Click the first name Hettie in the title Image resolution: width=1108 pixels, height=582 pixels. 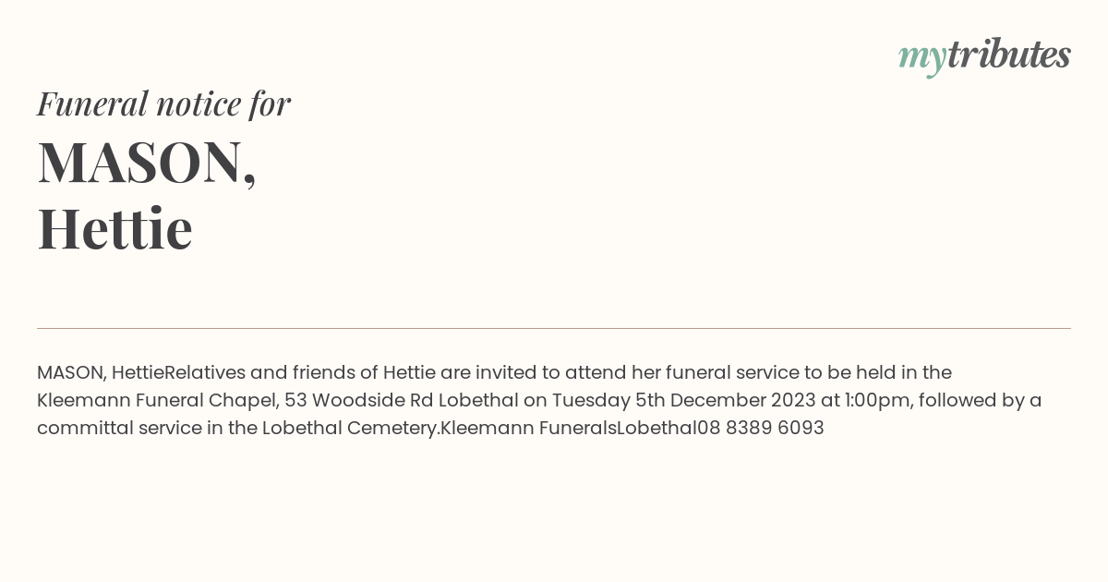[x=114, y=228]
